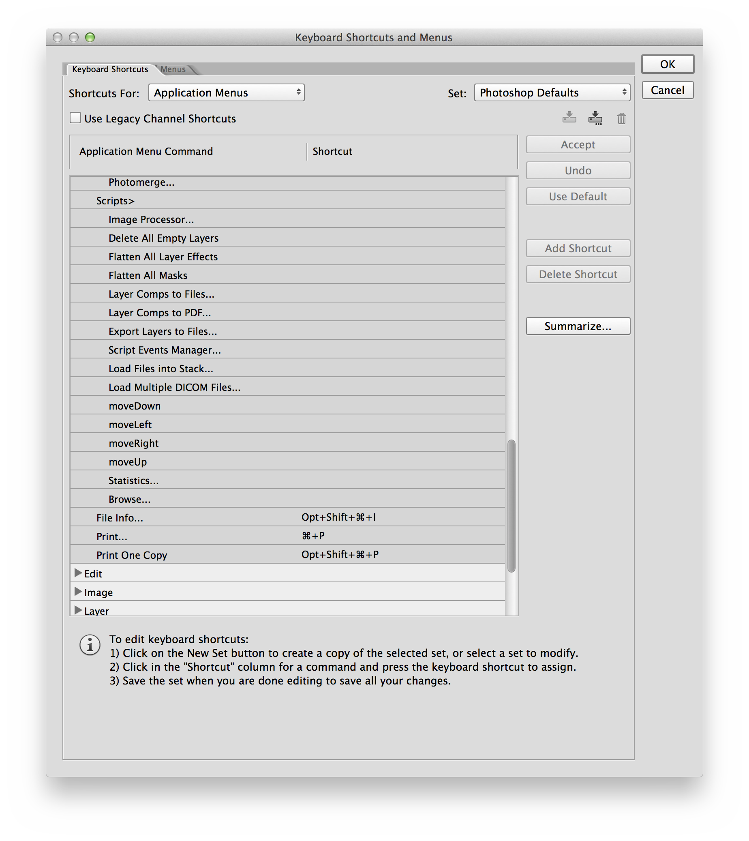Click the Summarize... button

(x=578, y=326)
